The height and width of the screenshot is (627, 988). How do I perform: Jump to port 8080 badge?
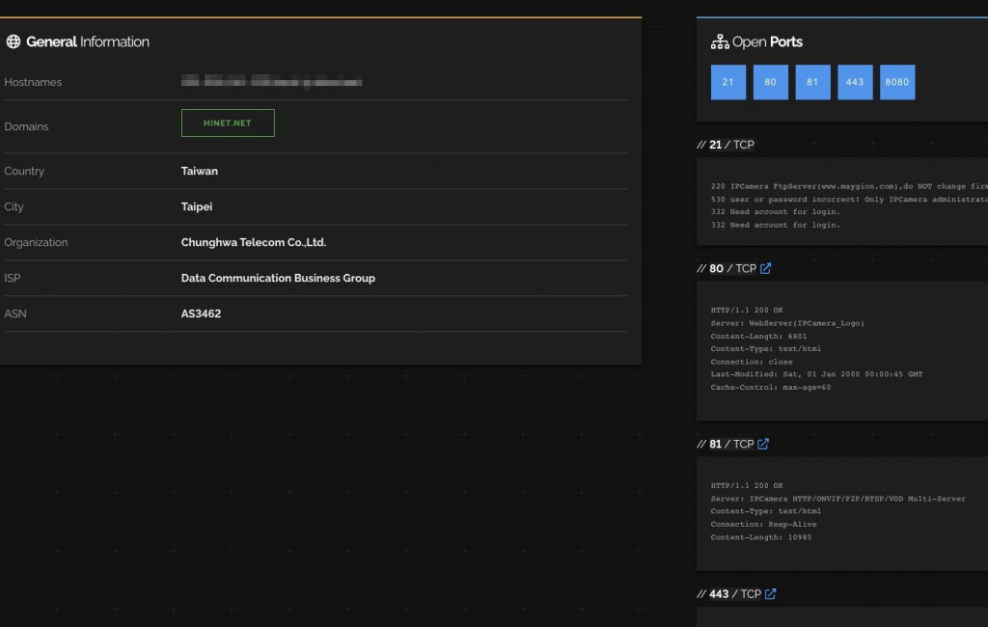[x=897, y=82]
